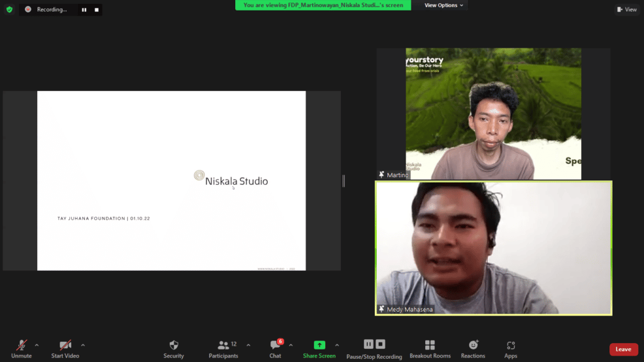Screen dimensions: 644x362
Task: Open the Reactions menu
Action: coord(473,349)
